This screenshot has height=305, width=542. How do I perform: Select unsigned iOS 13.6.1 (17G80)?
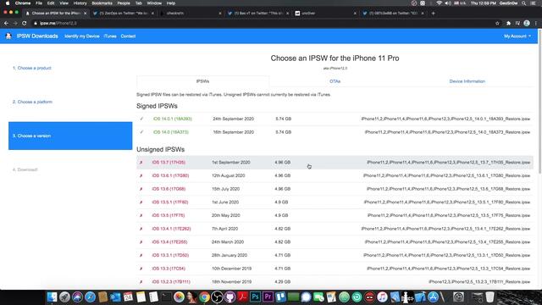tap(170, 175)
